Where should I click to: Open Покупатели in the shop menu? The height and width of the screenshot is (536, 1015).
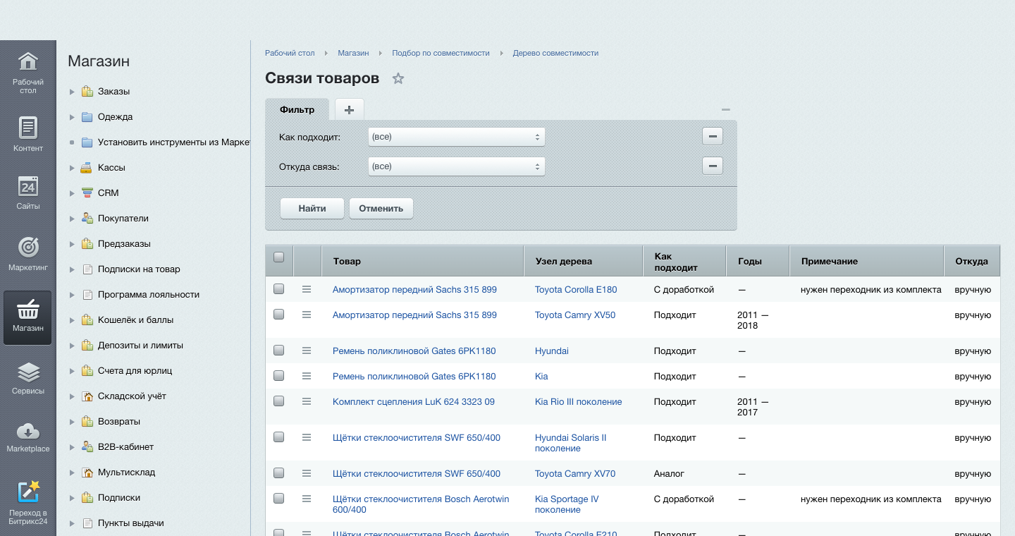123,219
